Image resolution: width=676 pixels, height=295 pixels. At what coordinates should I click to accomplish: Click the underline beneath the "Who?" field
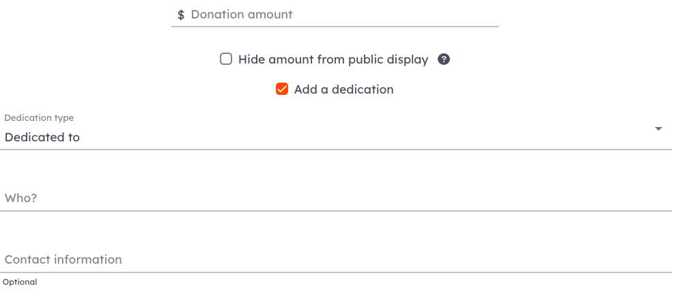[x=336, y=211]
